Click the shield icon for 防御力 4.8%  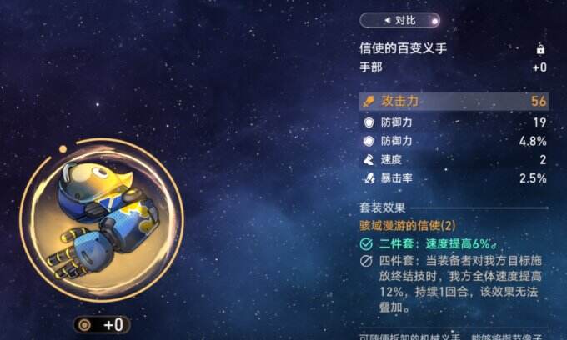pyautogui.click(x=369, y=141)
